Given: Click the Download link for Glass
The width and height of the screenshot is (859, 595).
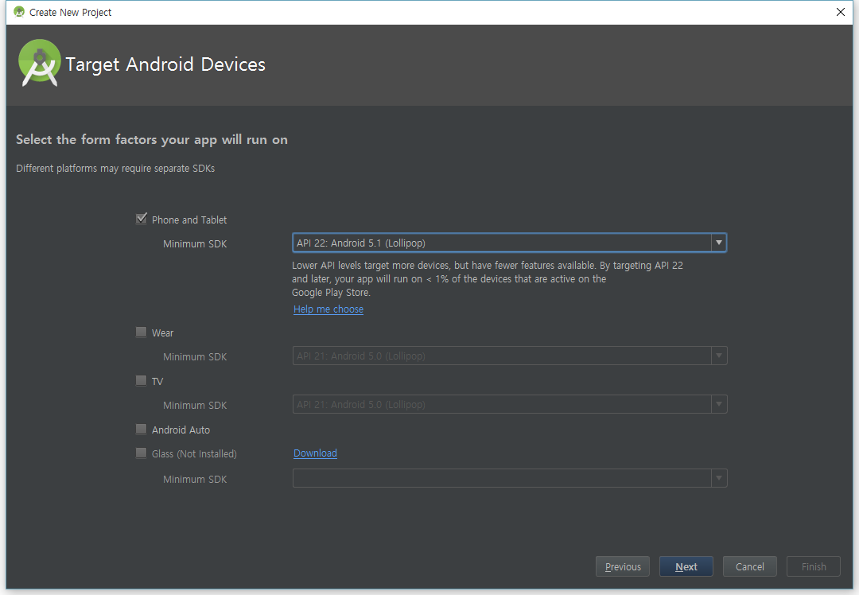Looking at the screenshot, I should 315,453.
